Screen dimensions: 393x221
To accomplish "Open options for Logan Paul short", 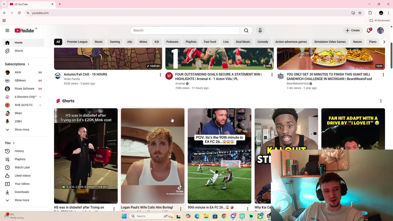I will 181,209.
